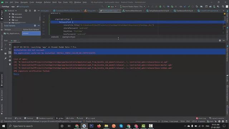The height and width of the screenshot is (129, 229).
Task: Open the Build Variants side tool tab
Action: pyautogui.click(x=2, y=80)
